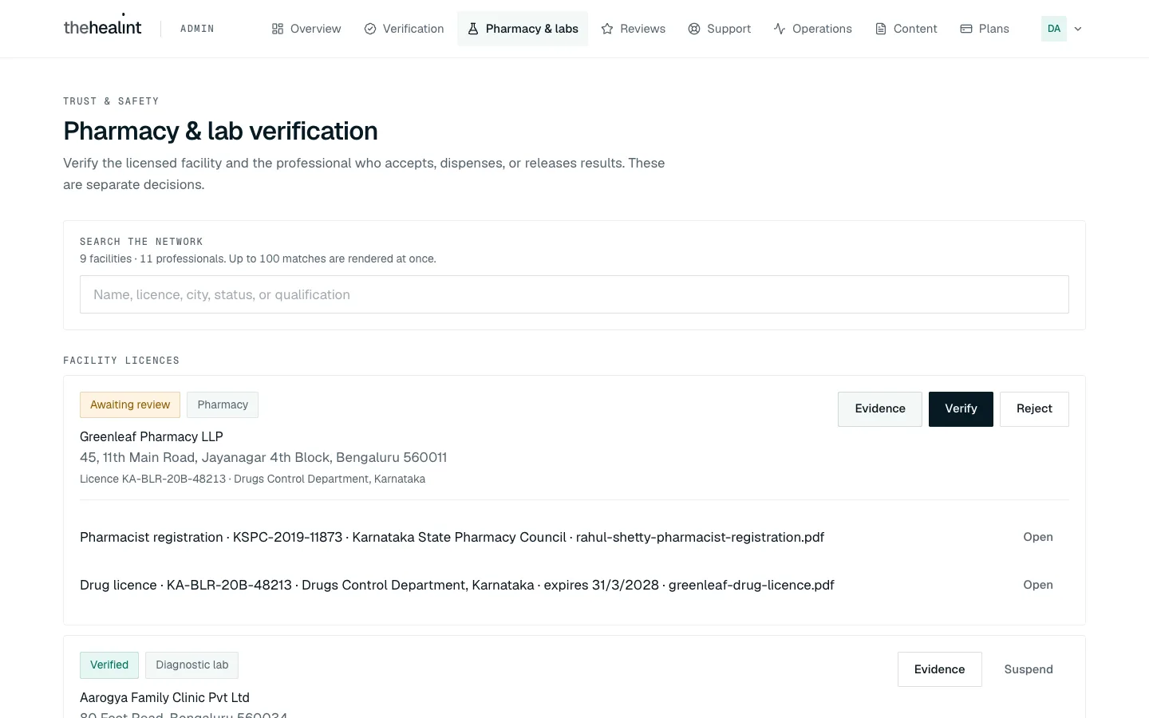Click the Verification checkmark icon
This screenshot has width=1149, height=718.
pyautogui.click(x=370, y=29)
